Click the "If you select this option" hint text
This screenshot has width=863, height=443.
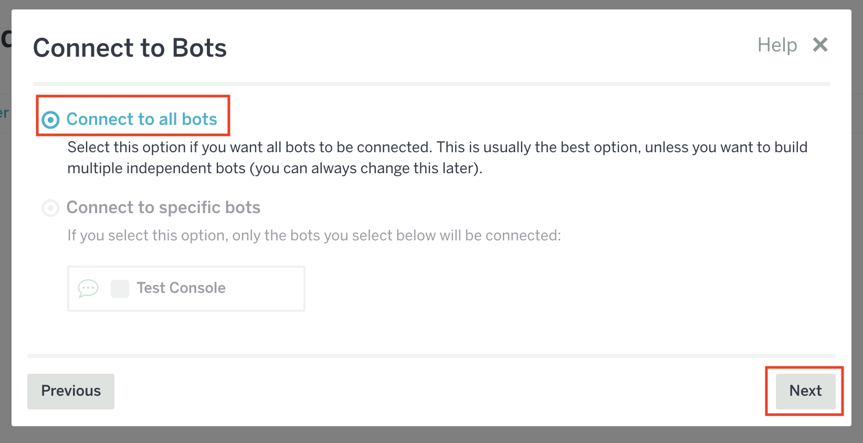pyautogui.click(x=314, y=236)
